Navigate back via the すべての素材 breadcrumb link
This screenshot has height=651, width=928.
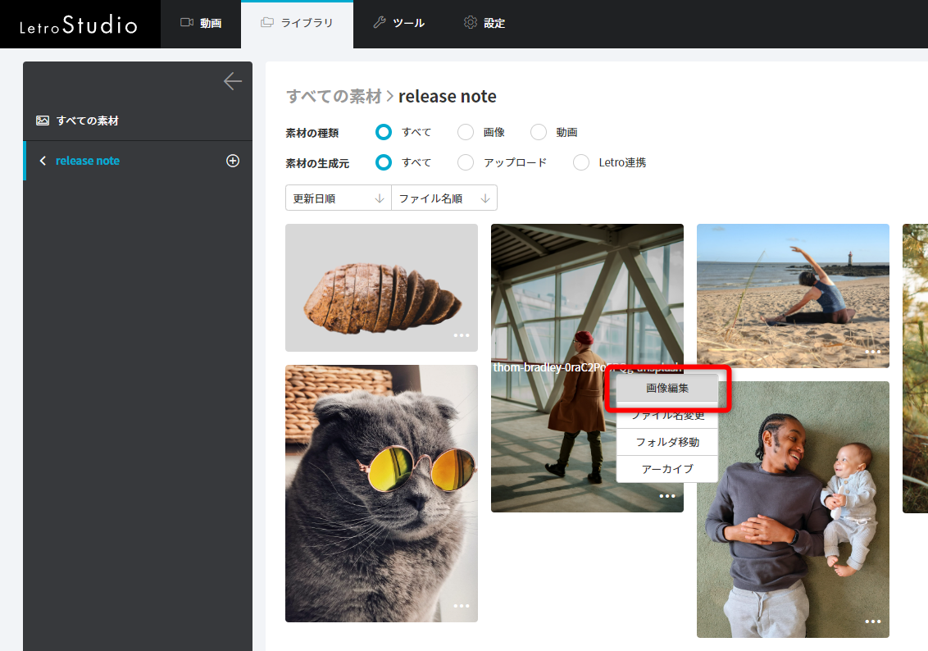tap(332, 96)
